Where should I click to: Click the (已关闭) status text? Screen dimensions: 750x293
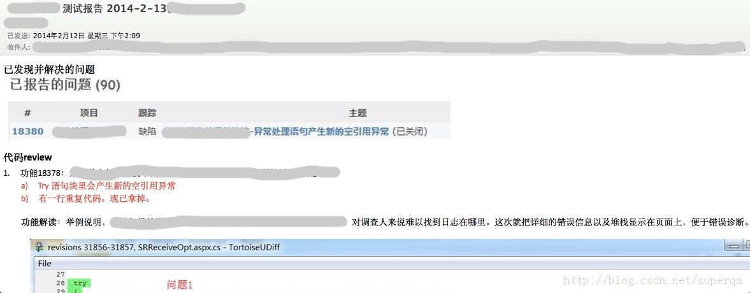tap(410, 131)
